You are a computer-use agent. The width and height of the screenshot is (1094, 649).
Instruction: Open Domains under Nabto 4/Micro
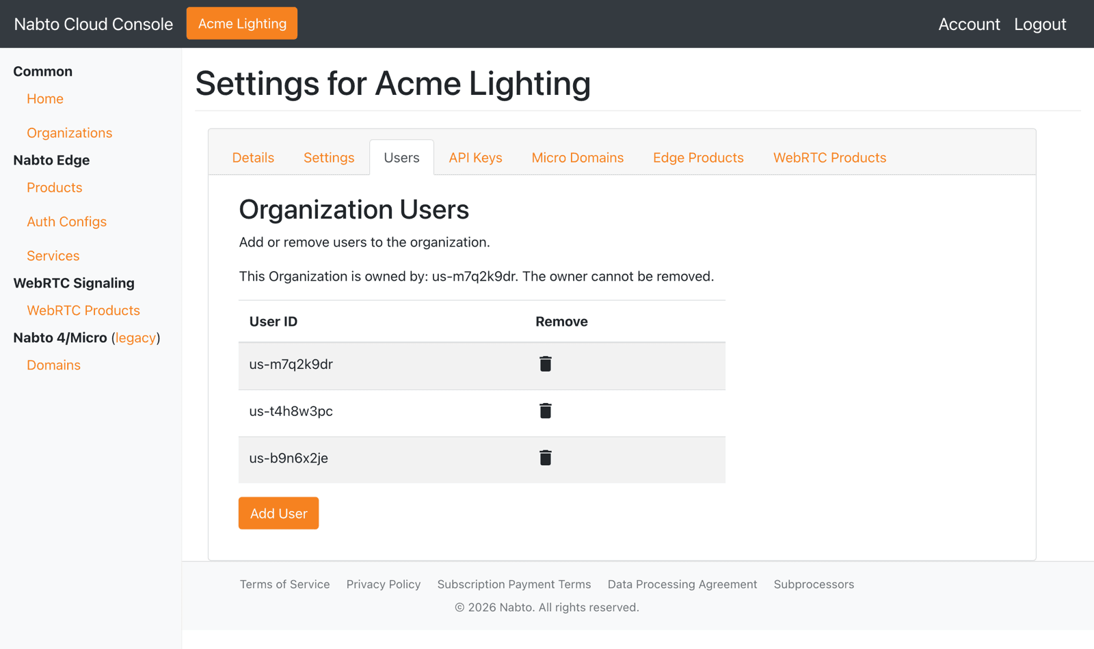(54, 365)
